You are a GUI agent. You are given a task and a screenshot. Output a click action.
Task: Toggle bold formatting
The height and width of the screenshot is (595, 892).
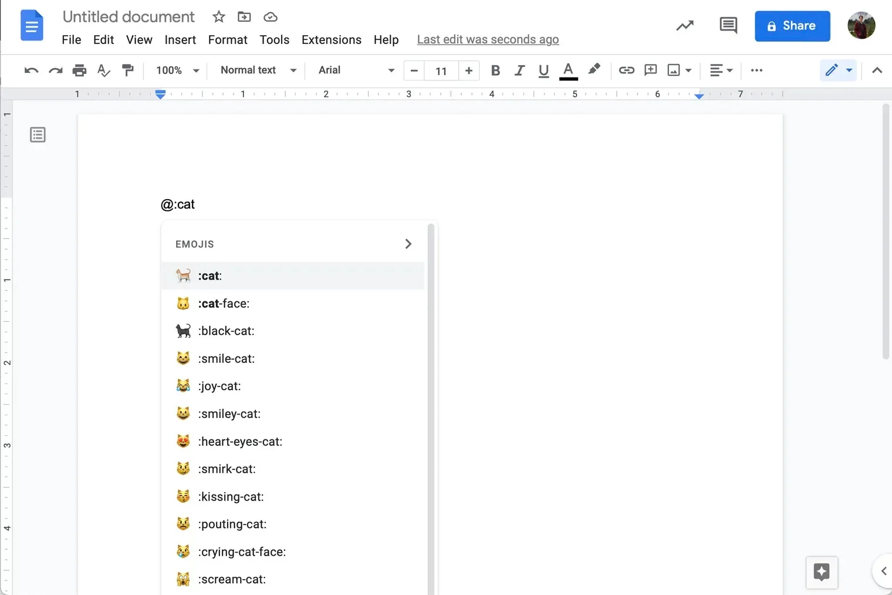[x=495, y=70]
